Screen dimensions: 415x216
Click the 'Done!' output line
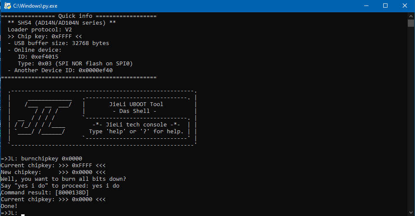9,206
